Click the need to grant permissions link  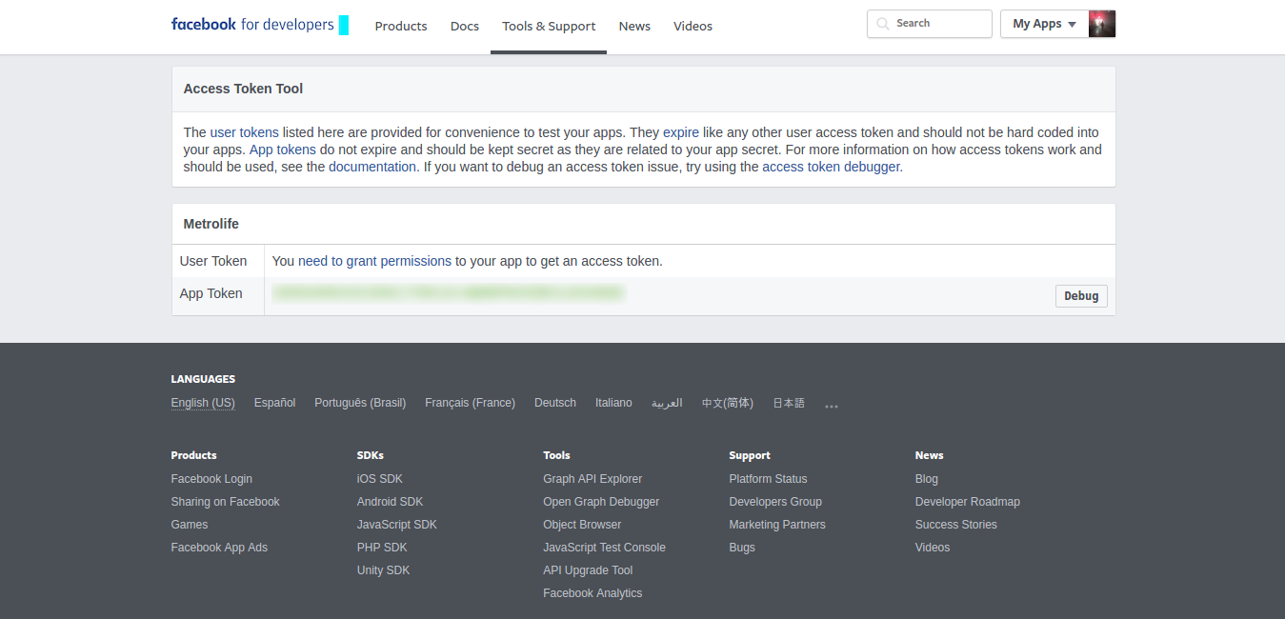(x=375, y=261)
